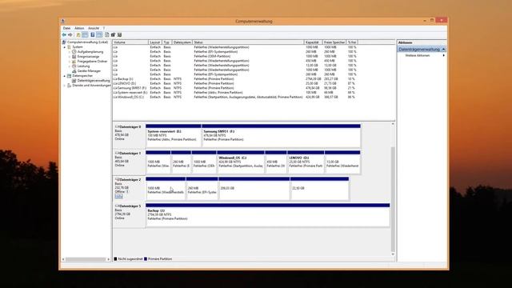This screenshot has width=512, height=288.
Task: Expand the Ereignisanzeige node arrow
Action: coord(70,57)
